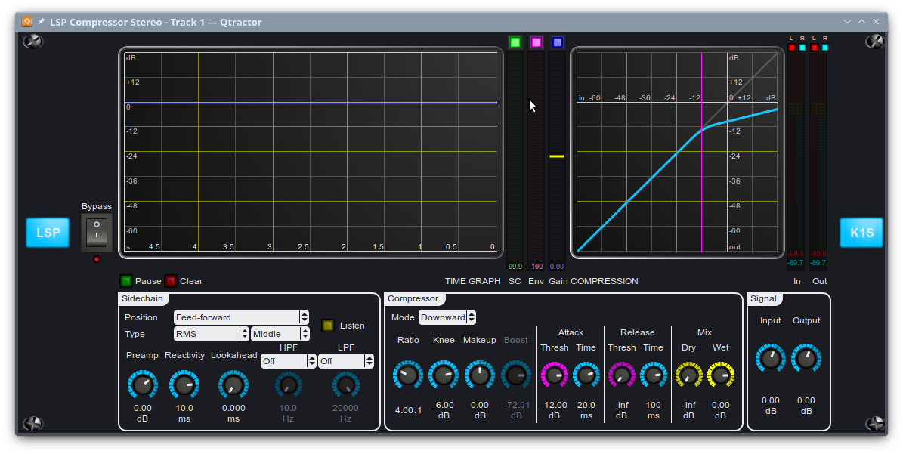Screen dimensions: 903x454
Task: Toggle the Pause graph button
Action: (x=125, y=281)
